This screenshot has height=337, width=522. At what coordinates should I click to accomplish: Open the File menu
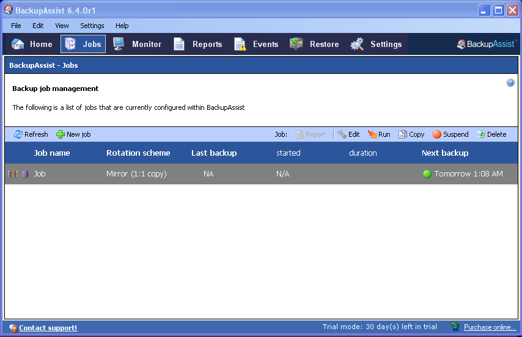click(16, 26)
